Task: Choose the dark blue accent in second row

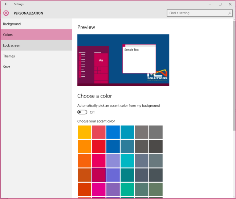Action: [x=113, y=146]
